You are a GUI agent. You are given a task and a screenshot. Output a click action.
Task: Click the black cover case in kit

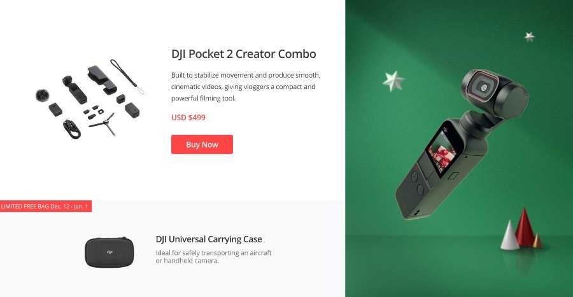[x=102, y=80]
